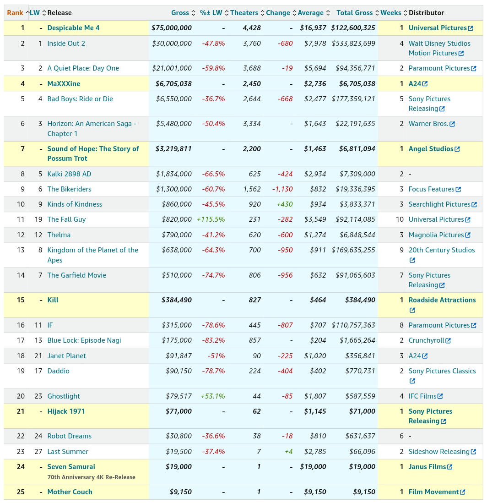The height and width of the screenshot is (503, 487).
Task: Select 70th Anniversary 4K Re-Release subtitle text
Action: pyautogui.click(x=92, y=477)
